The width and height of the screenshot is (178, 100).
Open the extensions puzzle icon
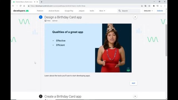[154, 6]
